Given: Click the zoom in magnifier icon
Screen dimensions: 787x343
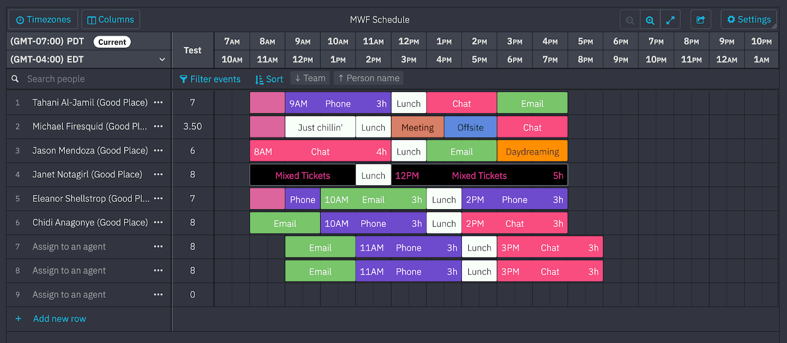Looking at the screenshot, I should [650, 20].
